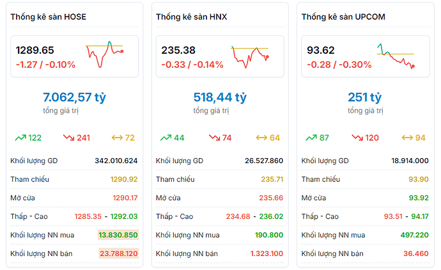Click the red decliners icon in UPCOM
The image size is (441, 270).
(x=359, y=138)
